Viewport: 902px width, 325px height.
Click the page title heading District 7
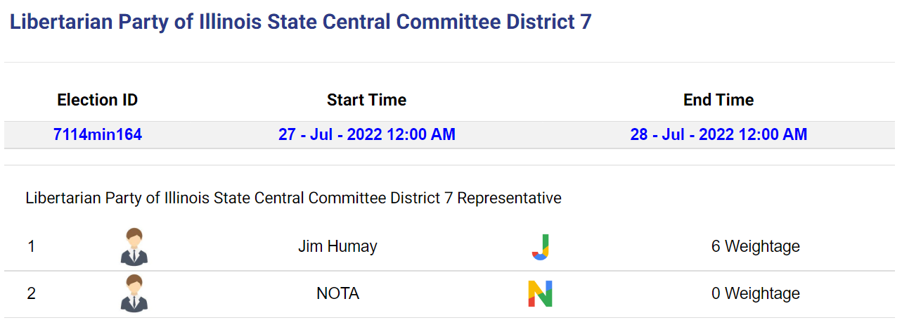click(x=300, y=22)
